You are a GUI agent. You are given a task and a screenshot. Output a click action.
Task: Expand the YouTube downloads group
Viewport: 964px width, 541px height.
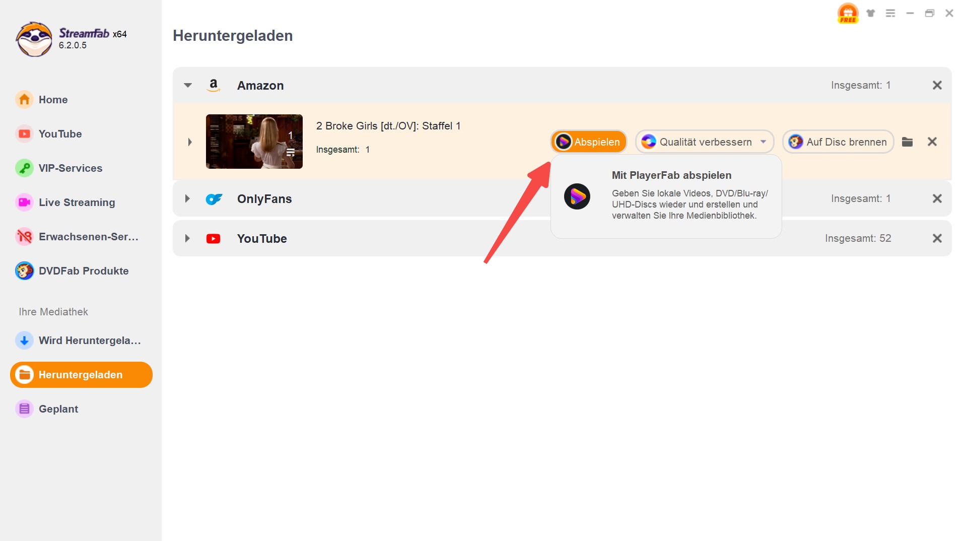(x=187, y=238)
